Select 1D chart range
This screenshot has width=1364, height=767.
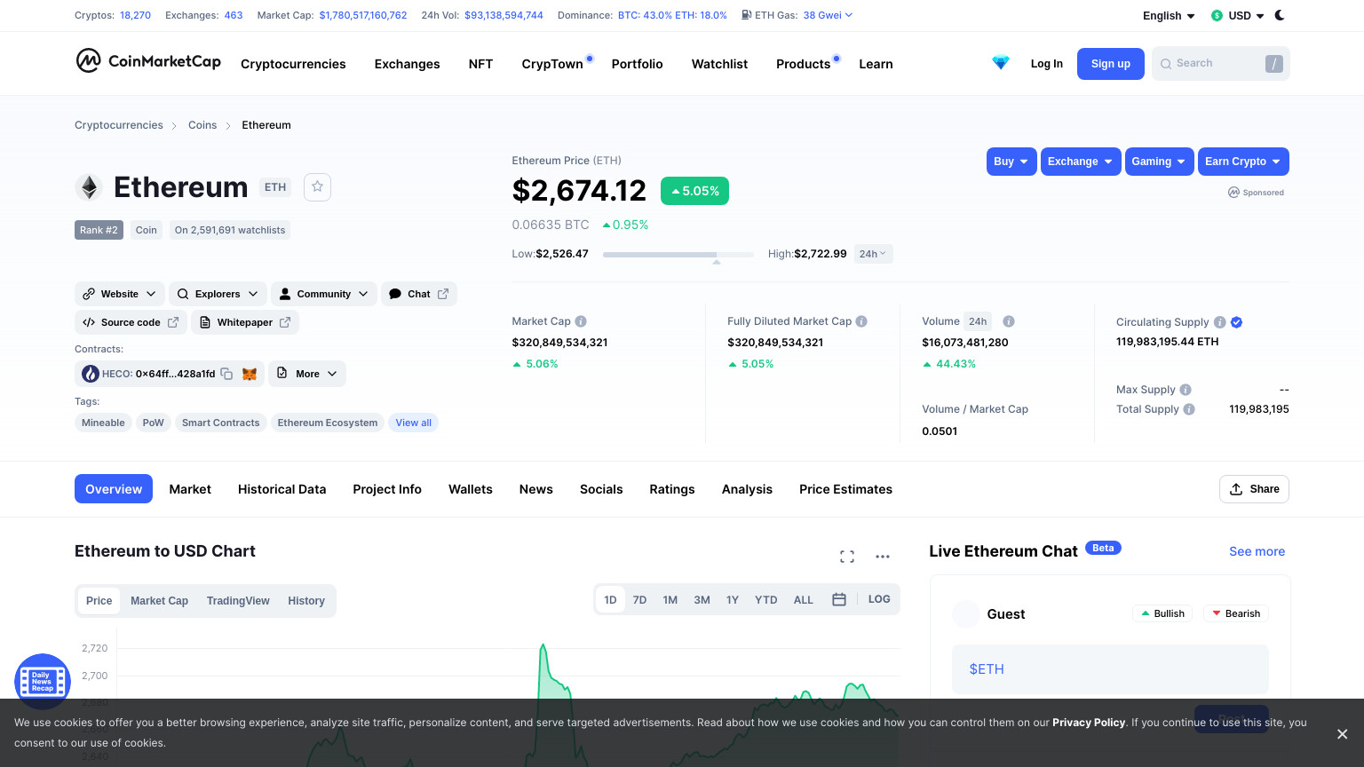(611, 600)
